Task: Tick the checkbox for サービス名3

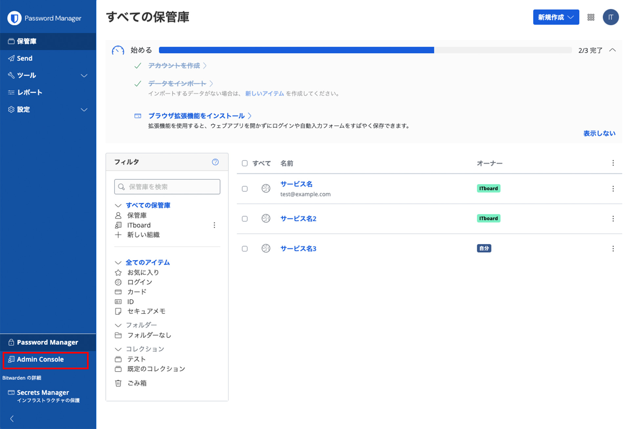Action: point(245,249)
